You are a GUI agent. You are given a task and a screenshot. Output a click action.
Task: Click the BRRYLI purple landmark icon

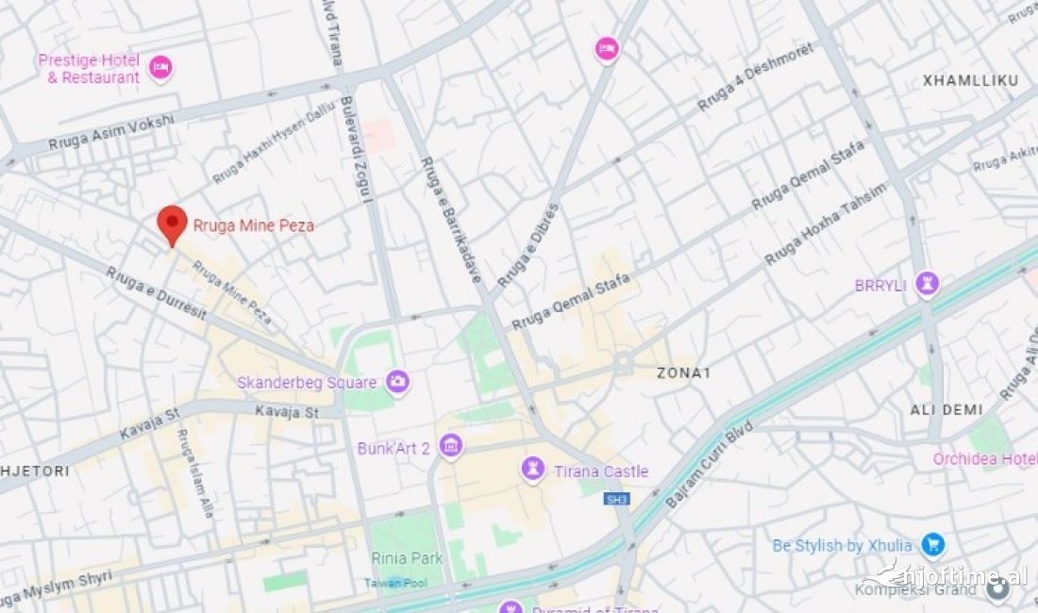click(x=928, y=285)
